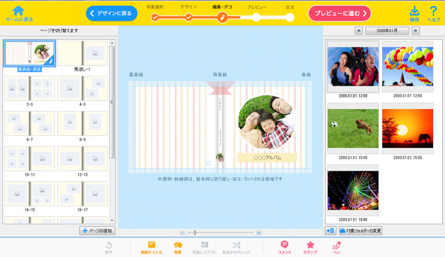Select pages 12-13 thumbnail
This screenshot has width=445, height=257.
click(82, 159)
